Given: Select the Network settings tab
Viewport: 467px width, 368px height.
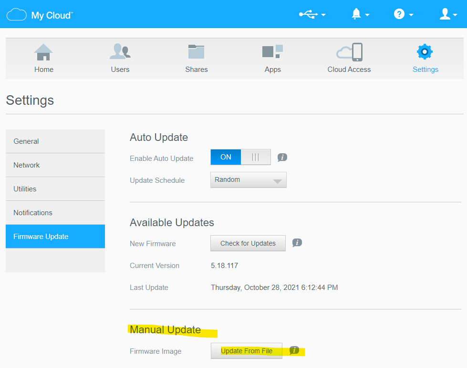Looking at the screenshot, I should coord(55,165).
